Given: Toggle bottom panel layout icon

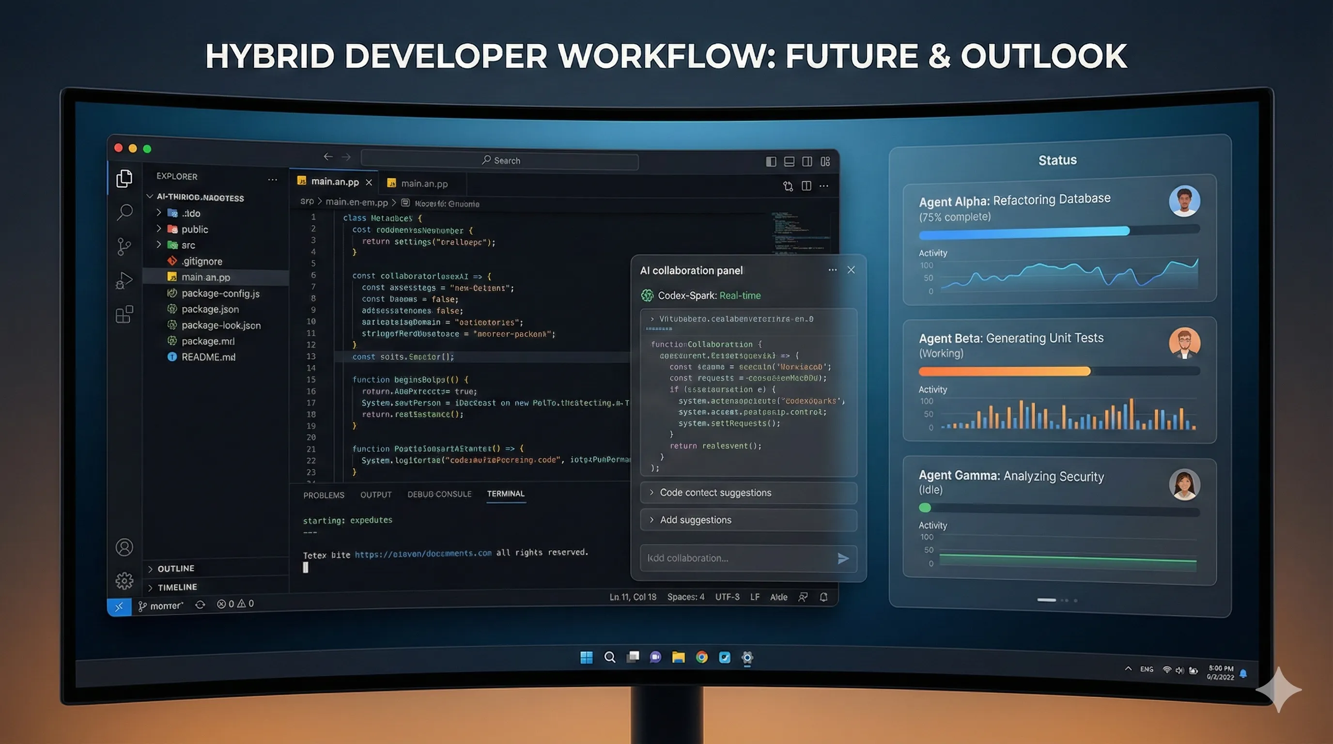Looking at the screenshot, I should click(x=789, y=161).
